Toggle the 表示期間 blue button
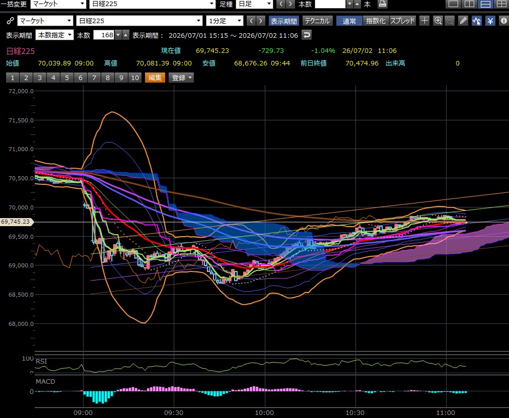509x418 pixels. (x=284, y=21)
